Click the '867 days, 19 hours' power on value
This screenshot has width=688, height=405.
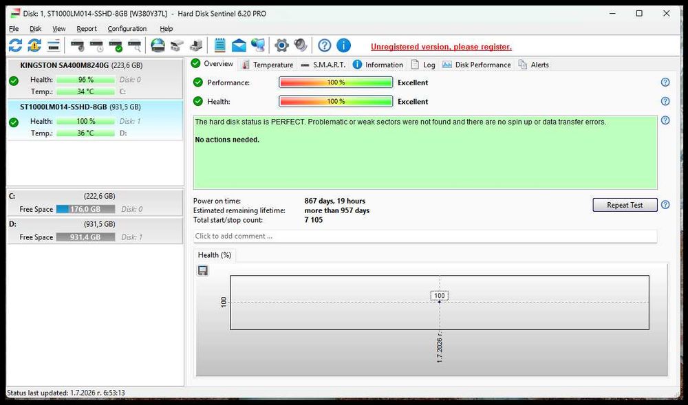coord(335,201)
